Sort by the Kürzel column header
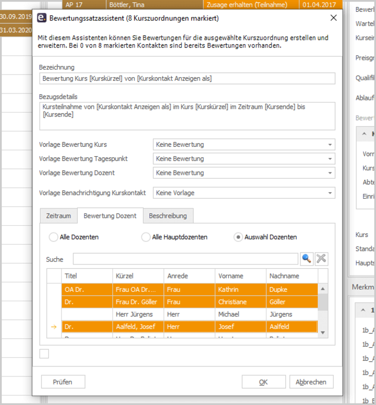This screenshot has width=376, height=405. (x=138, y=276)
